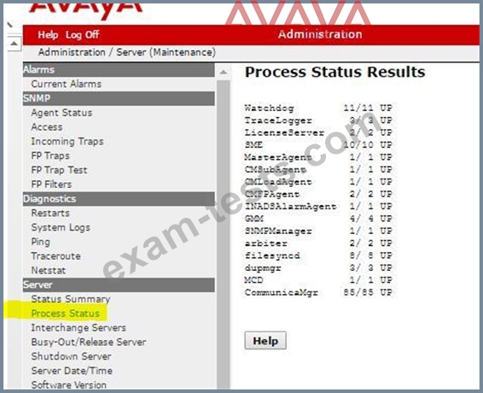Open Incoming Traps settings

pos(67,142)
